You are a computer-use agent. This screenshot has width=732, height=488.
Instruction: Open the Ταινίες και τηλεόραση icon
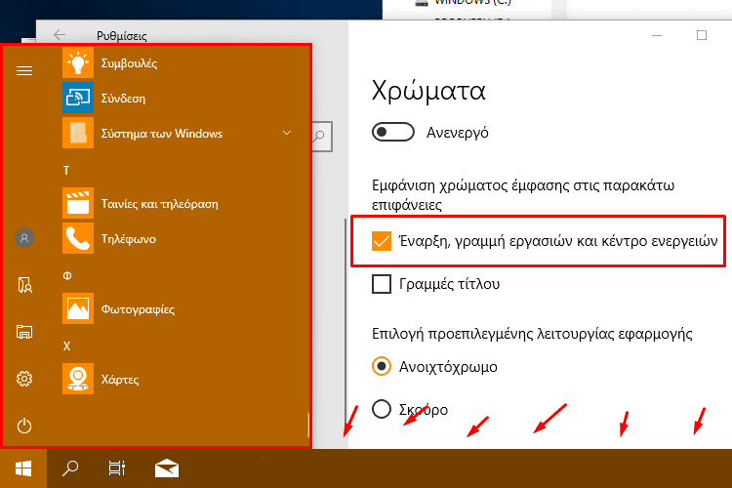(78, 203)
